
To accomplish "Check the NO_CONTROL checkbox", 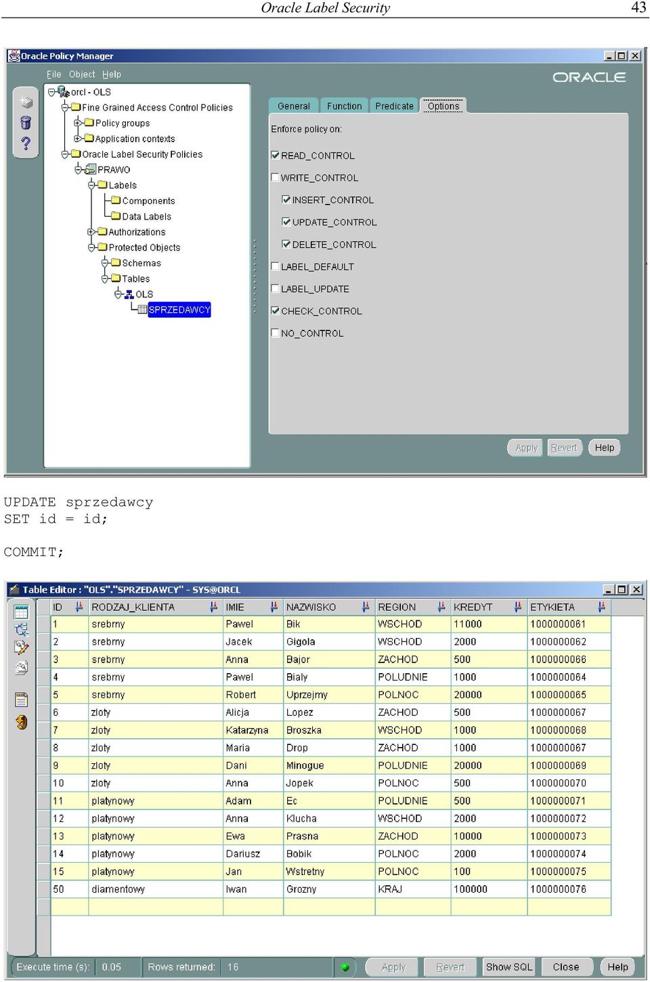I will pos(275,333).
